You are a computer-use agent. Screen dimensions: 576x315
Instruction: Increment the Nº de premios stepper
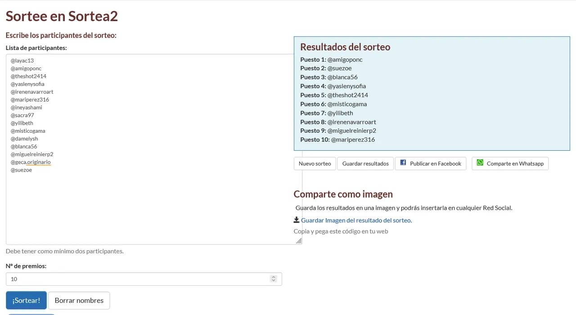(273, 277)
